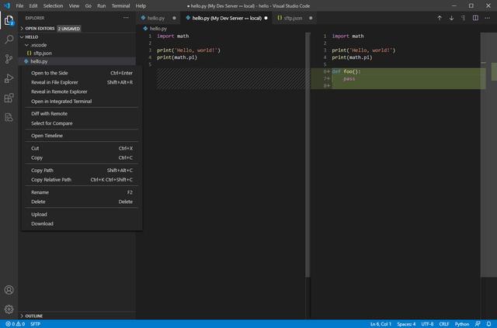Open the Search view in activity bar
This screenshot has width=497, height=328.
pos(9,40)
